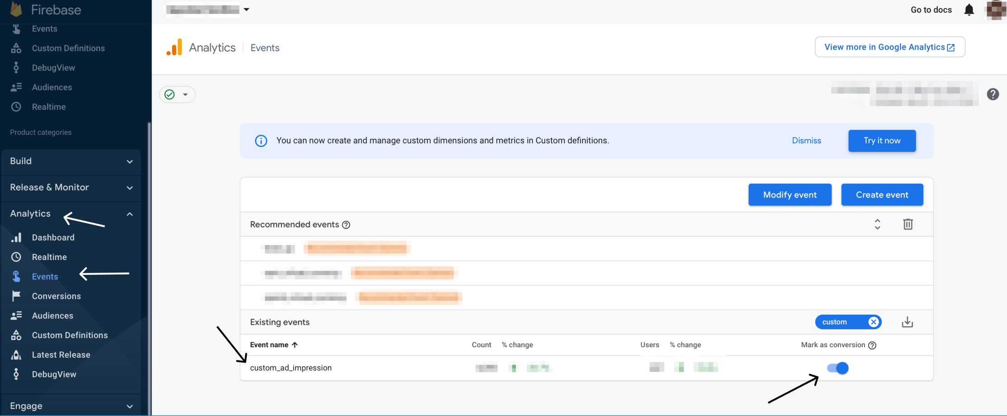
Task: Click the user profile avatar
Action: [995, 10]
